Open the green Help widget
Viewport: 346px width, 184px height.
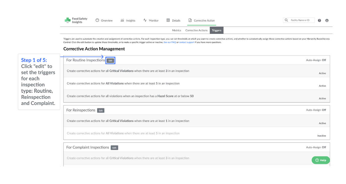[x=321, y=160]
